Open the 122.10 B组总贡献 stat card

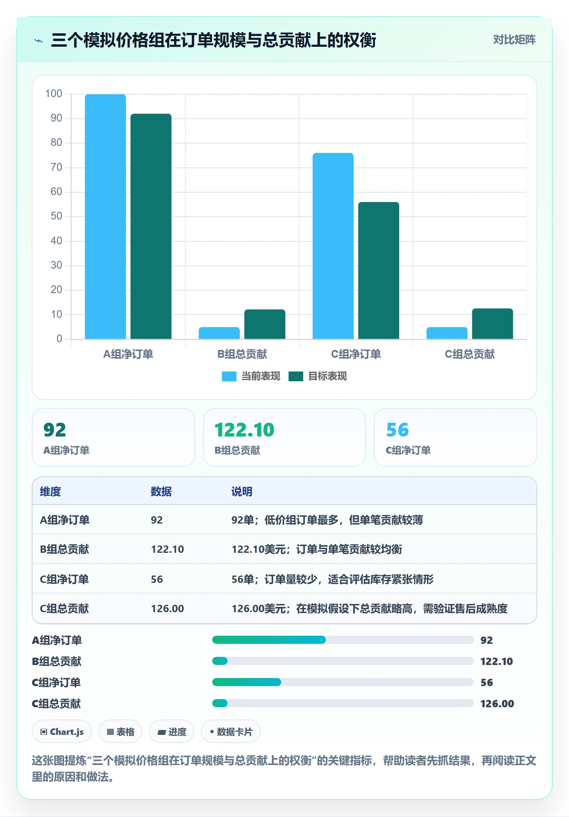point(284,437)
